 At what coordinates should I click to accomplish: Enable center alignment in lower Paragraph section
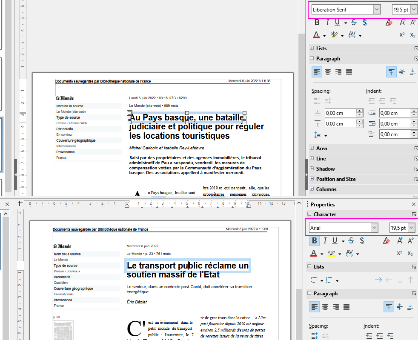(x=325, y=307)
